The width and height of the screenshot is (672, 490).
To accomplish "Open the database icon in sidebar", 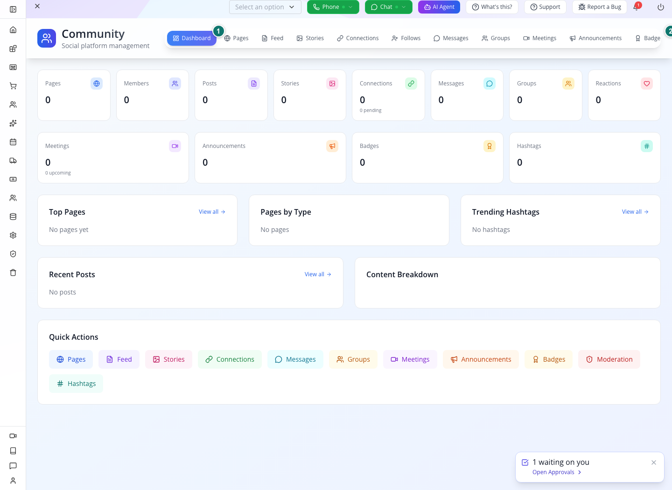I will coord(13,217).
